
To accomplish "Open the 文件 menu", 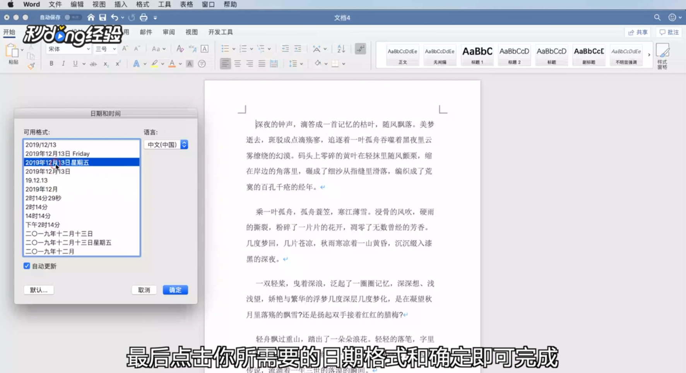I will pos(55,4).
